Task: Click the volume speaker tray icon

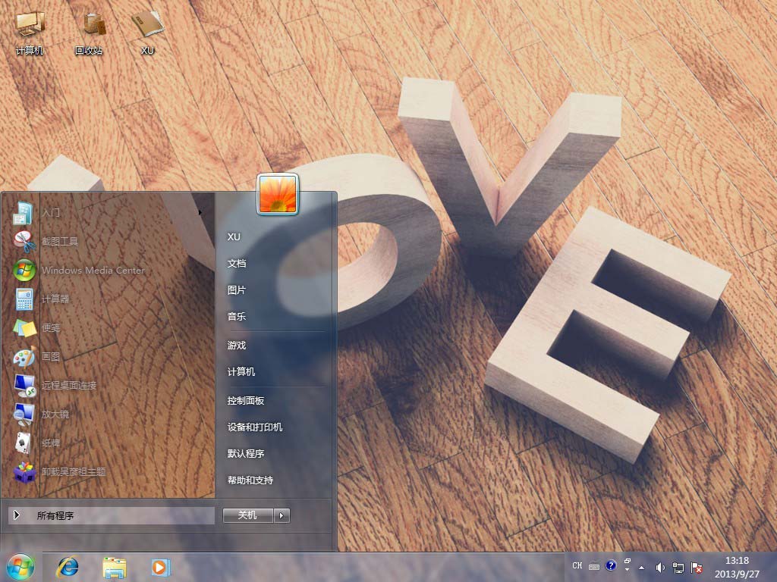Action: (x=659, y=567)
